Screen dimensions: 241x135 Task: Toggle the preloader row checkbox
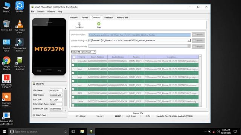point(73,61)
